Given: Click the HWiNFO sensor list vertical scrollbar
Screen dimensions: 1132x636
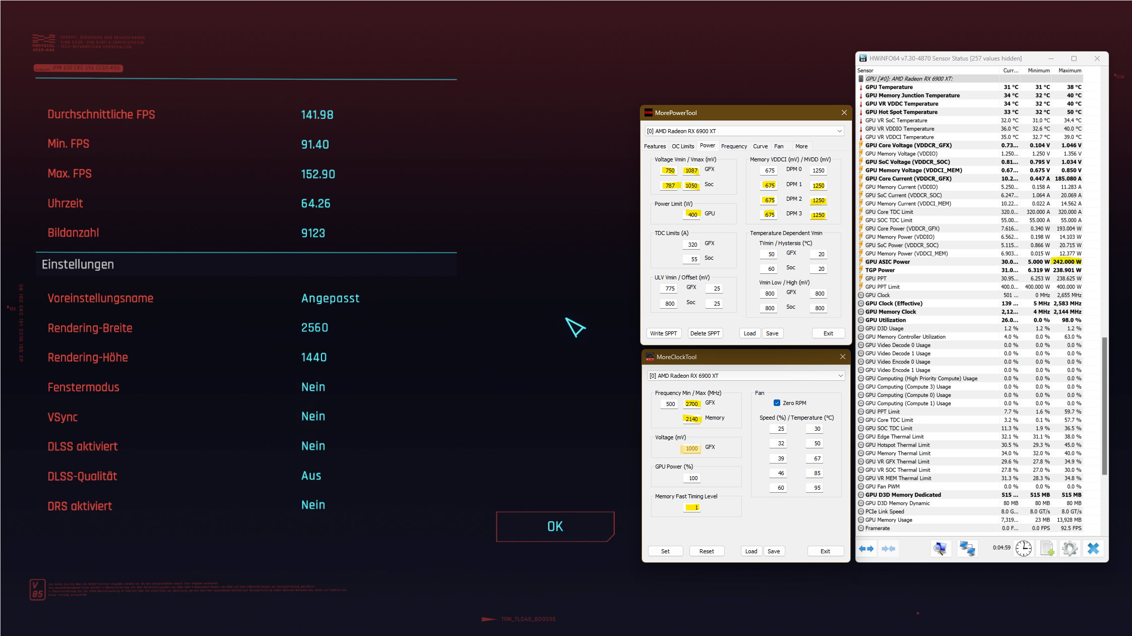Looking at the screenshot, I should (x=1104, y=406).
